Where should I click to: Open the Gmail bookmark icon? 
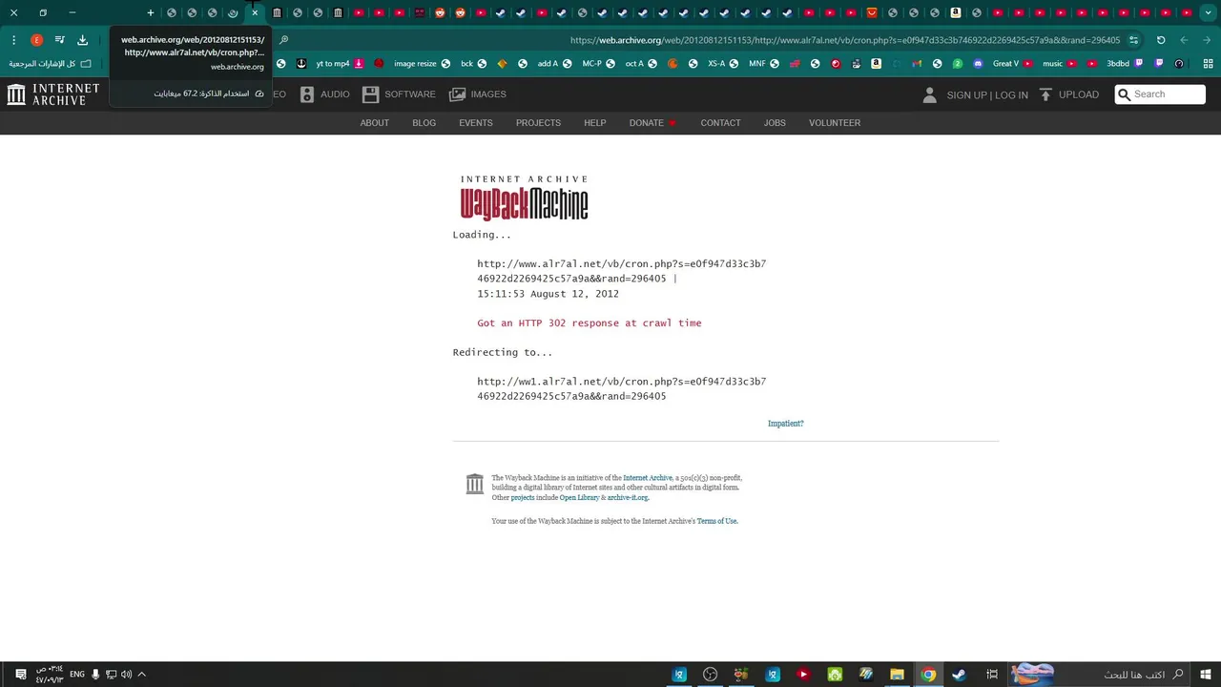tap(917, 64)
